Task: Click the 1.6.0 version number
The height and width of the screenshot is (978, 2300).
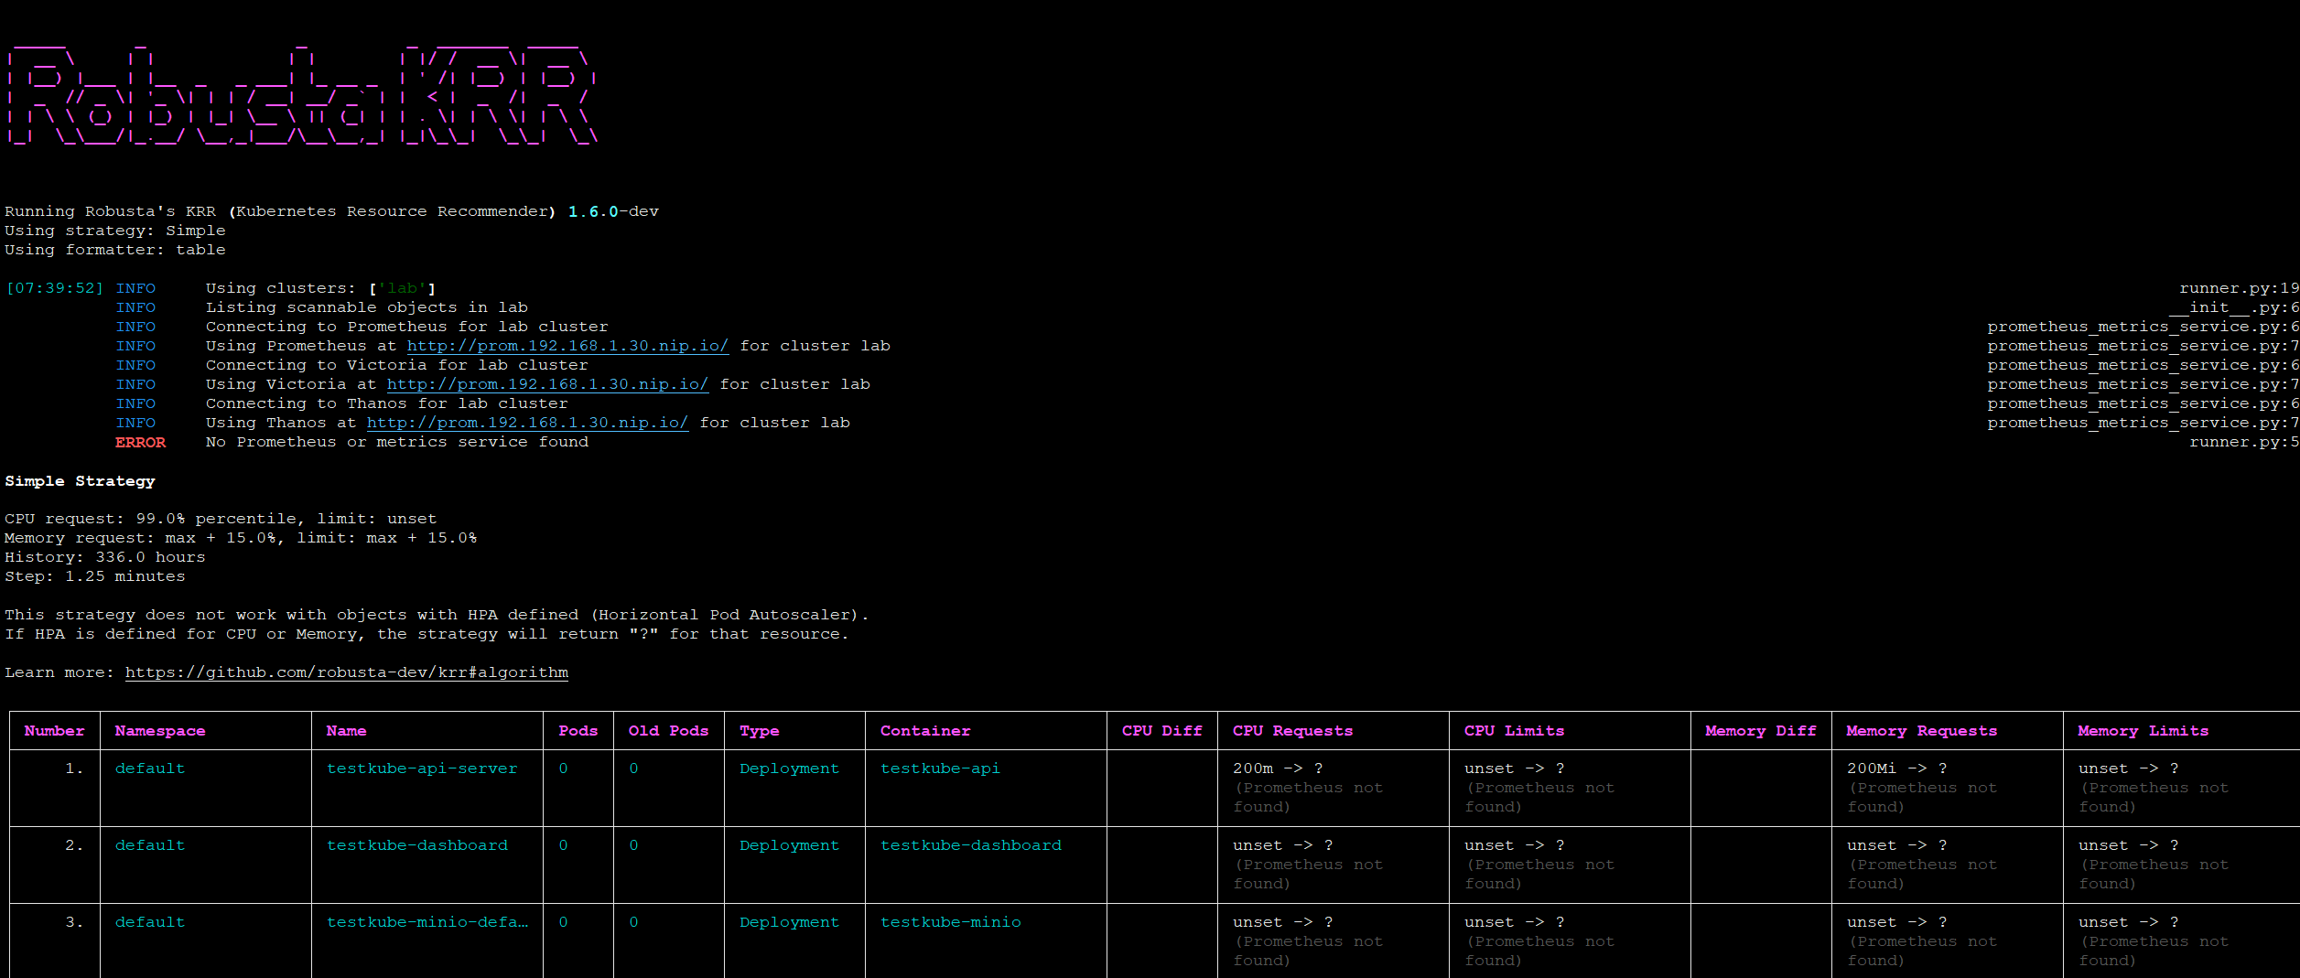Action: 593,211
